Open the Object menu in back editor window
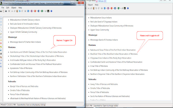Image resolution: width=173 pixels, height=108 pixels. pos(90,5)
